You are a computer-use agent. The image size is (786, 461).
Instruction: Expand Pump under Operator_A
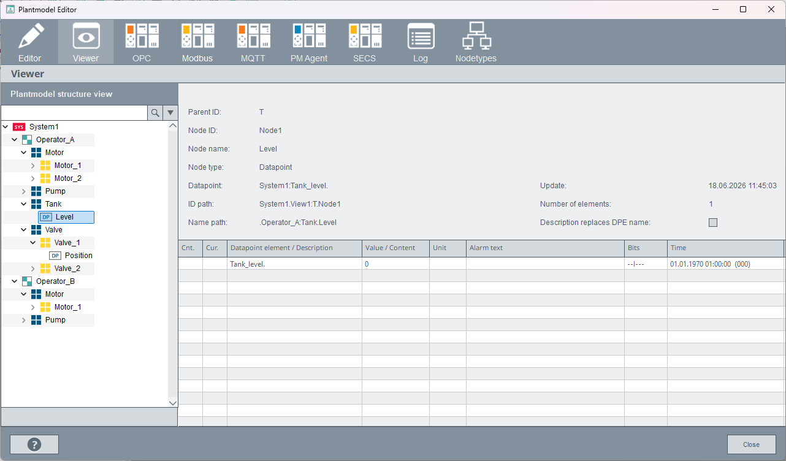pyautogui.click(x=24, y=191)
